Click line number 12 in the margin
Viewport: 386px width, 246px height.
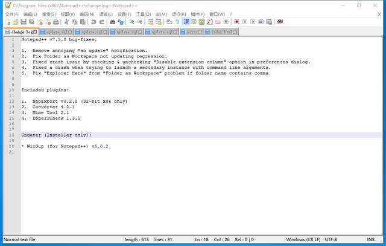pos(11,102)
